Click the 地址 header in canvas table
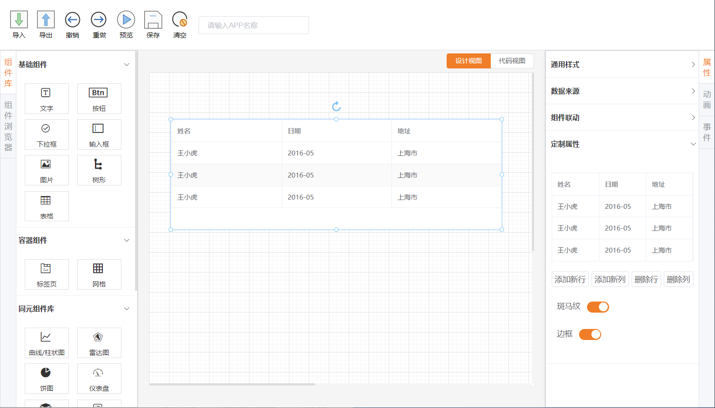Screen dimensions: 715x408 tap(404, 131)
